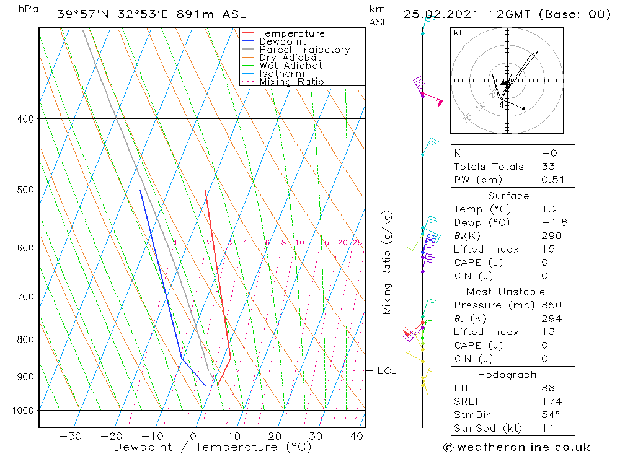Click the 900 hPa pressure label
This screenshot has width=620, height=454.
[25, 377]
